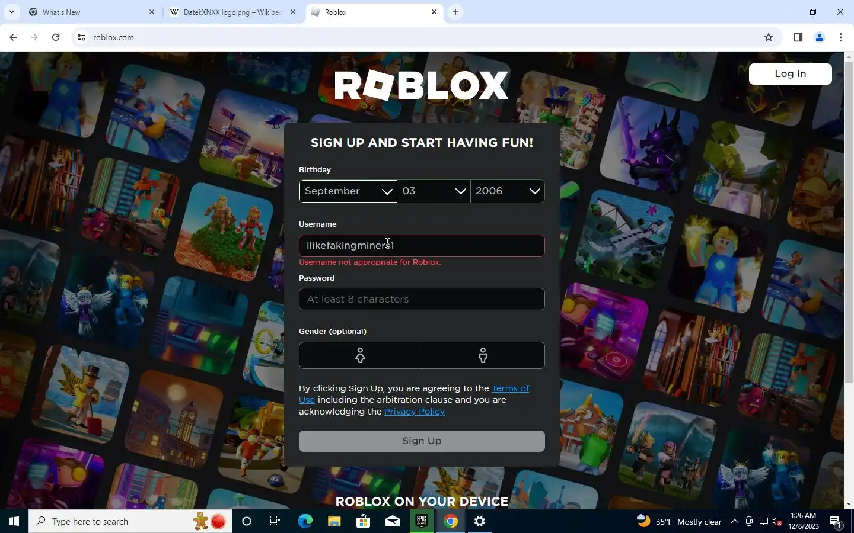Close the What's New tab
The image size is (854, 533).
pyautogui.click(x=151, y=12)
